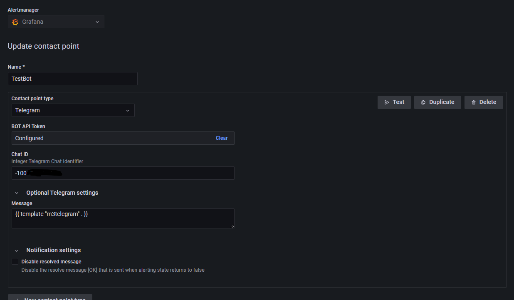This screenshot has width=514, height=300.
Task: Click the Name field containing TestBot
Action: click(x=72, y=79)
